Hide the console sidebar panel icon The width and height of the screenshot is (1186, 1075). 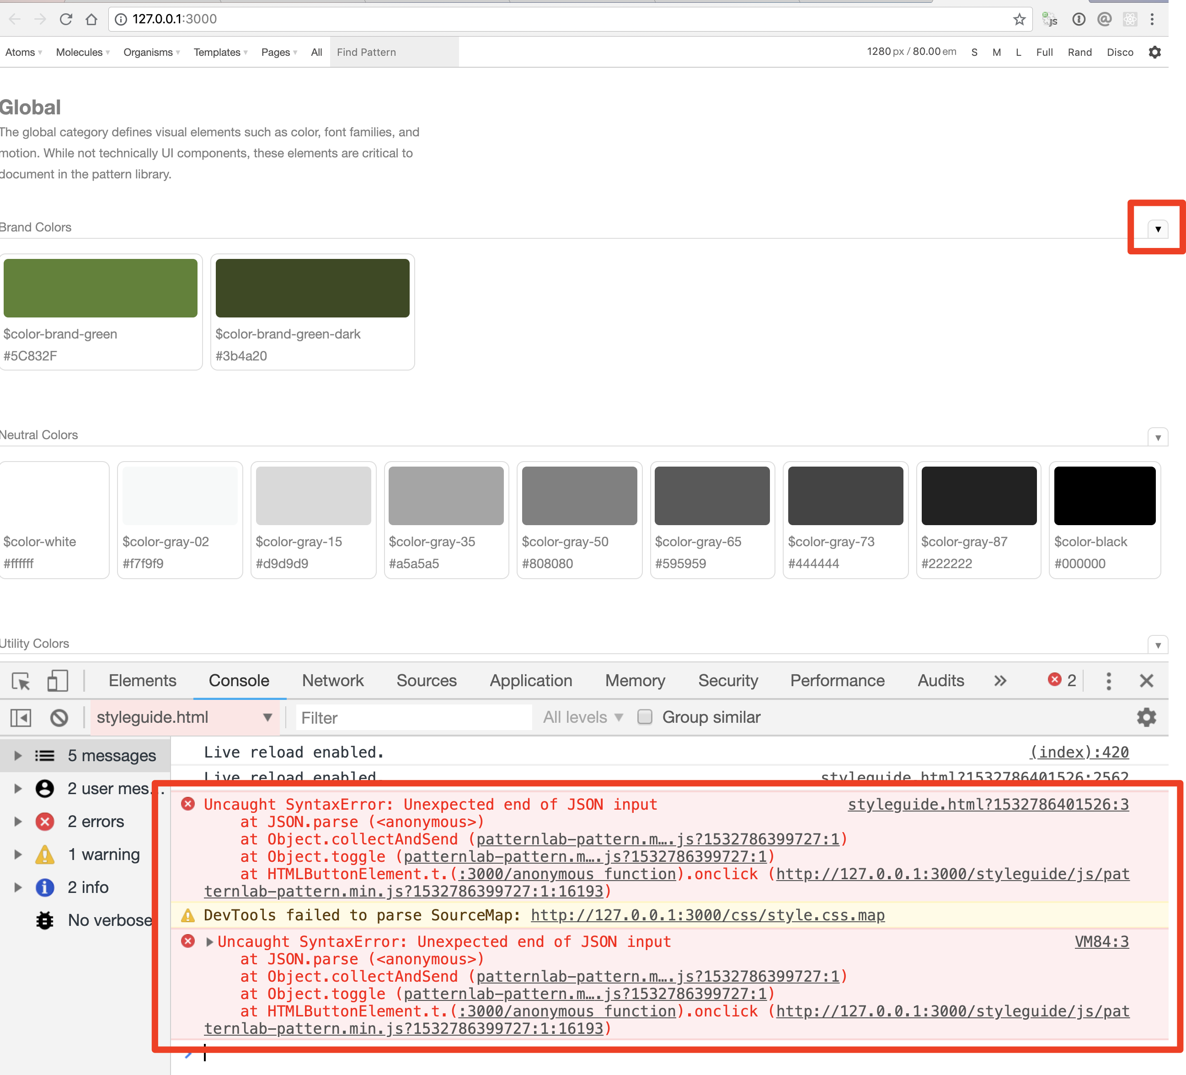tap(21, 718)
